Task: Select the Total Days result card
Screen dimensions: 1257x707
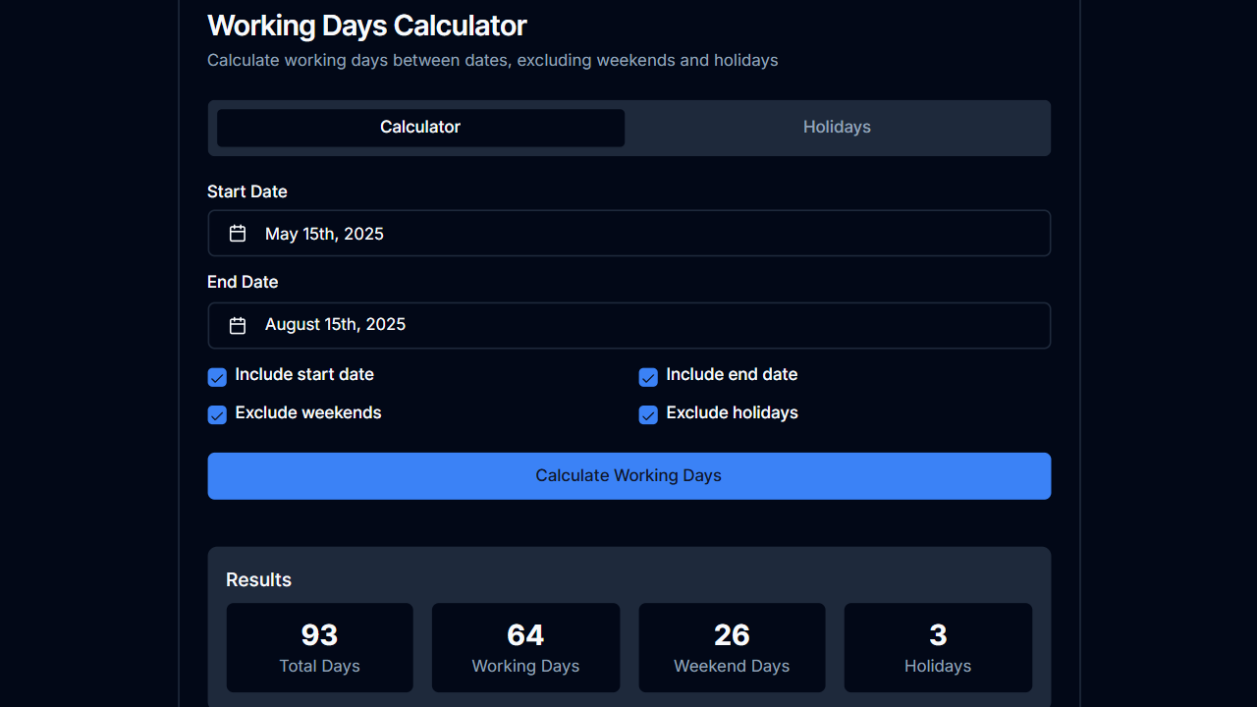Action: point(319,647)
